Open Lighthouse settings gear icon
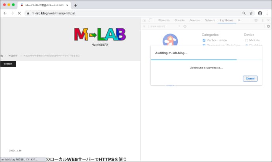The width and height of the screenshot is (272, 162). (x=268, y=26)
